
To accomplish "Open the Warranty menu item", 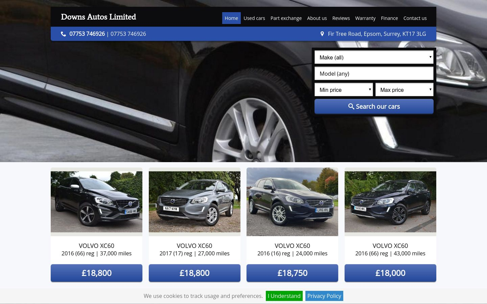I will click(365, 18).
